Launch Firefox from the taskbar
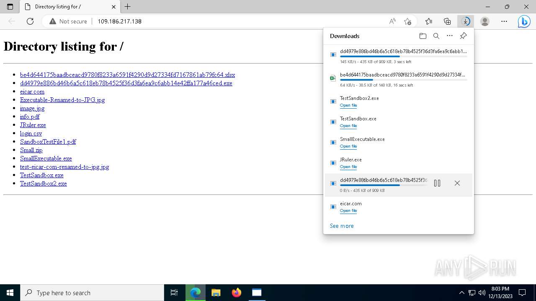536x301 pixels. 236,293
